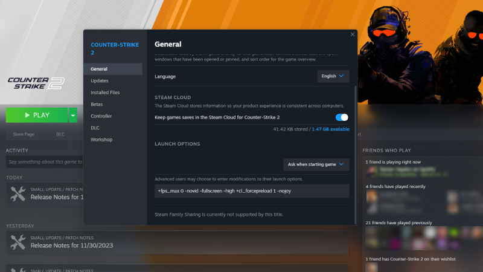Open the DLC link under the Play button
This screenshot has width=483, height=272.
pyautogui.click(x=60, y=134)
